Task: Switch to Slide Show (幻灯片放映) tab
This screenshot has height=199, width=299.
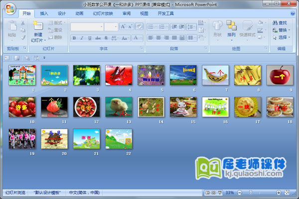Action: point(103,13)
